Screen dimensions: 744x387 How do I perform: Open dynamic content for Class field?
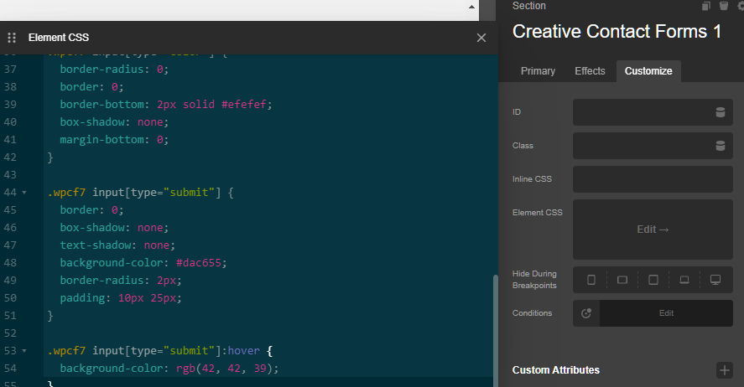pyautogui.click(x=720, y=146)
